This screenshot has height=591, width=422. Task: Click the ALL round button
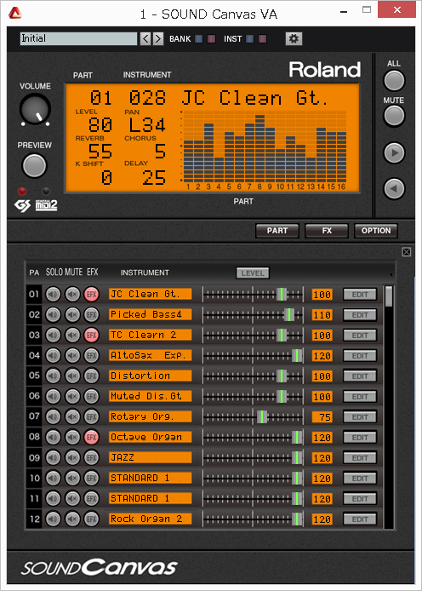point(394,80)
